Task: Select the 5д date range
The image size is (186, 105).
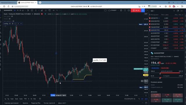Action: point(8,99)
